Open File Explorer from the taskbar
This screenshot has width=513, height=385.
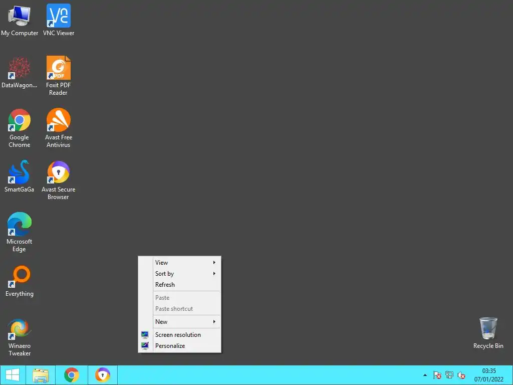point(41,375)
